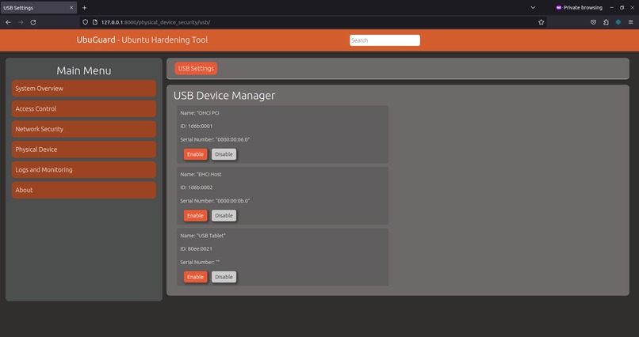Screen dimensions: 639x337
Task: Click the Search input field
Action: (x=385, y=40)
